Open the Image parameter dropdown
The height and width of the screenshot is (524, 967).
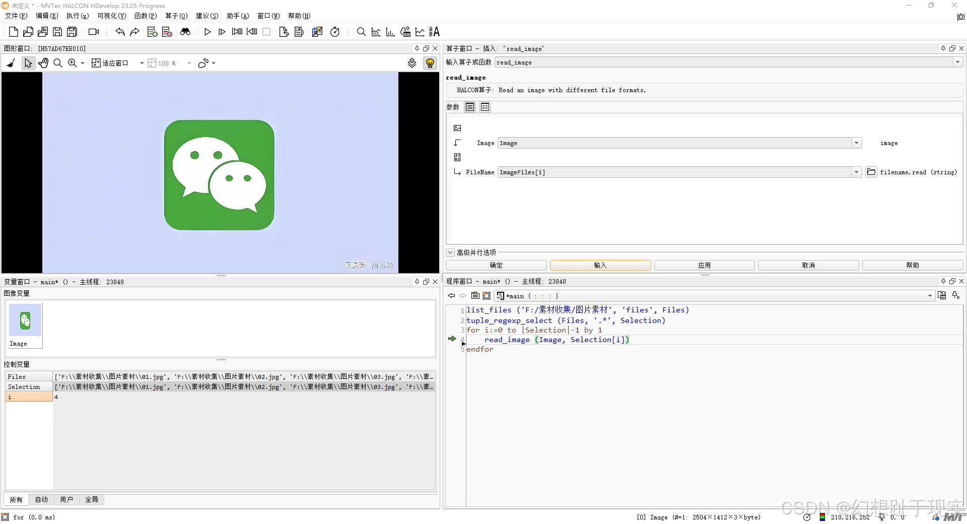click(856, 143)
